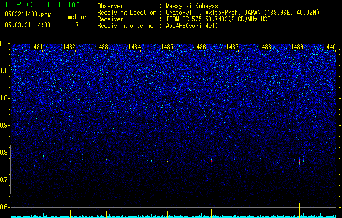Screen dimensions: 342x218
Task: Click the 1439 time marker
Action: pyautogui.click(x=297, y=47)
